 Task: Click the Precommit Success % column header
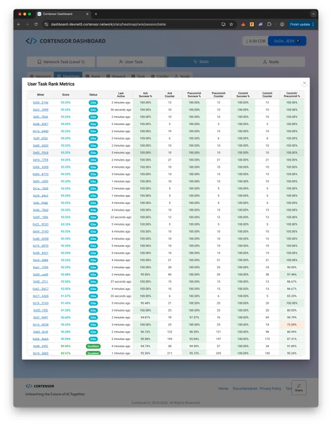point(194,94)
